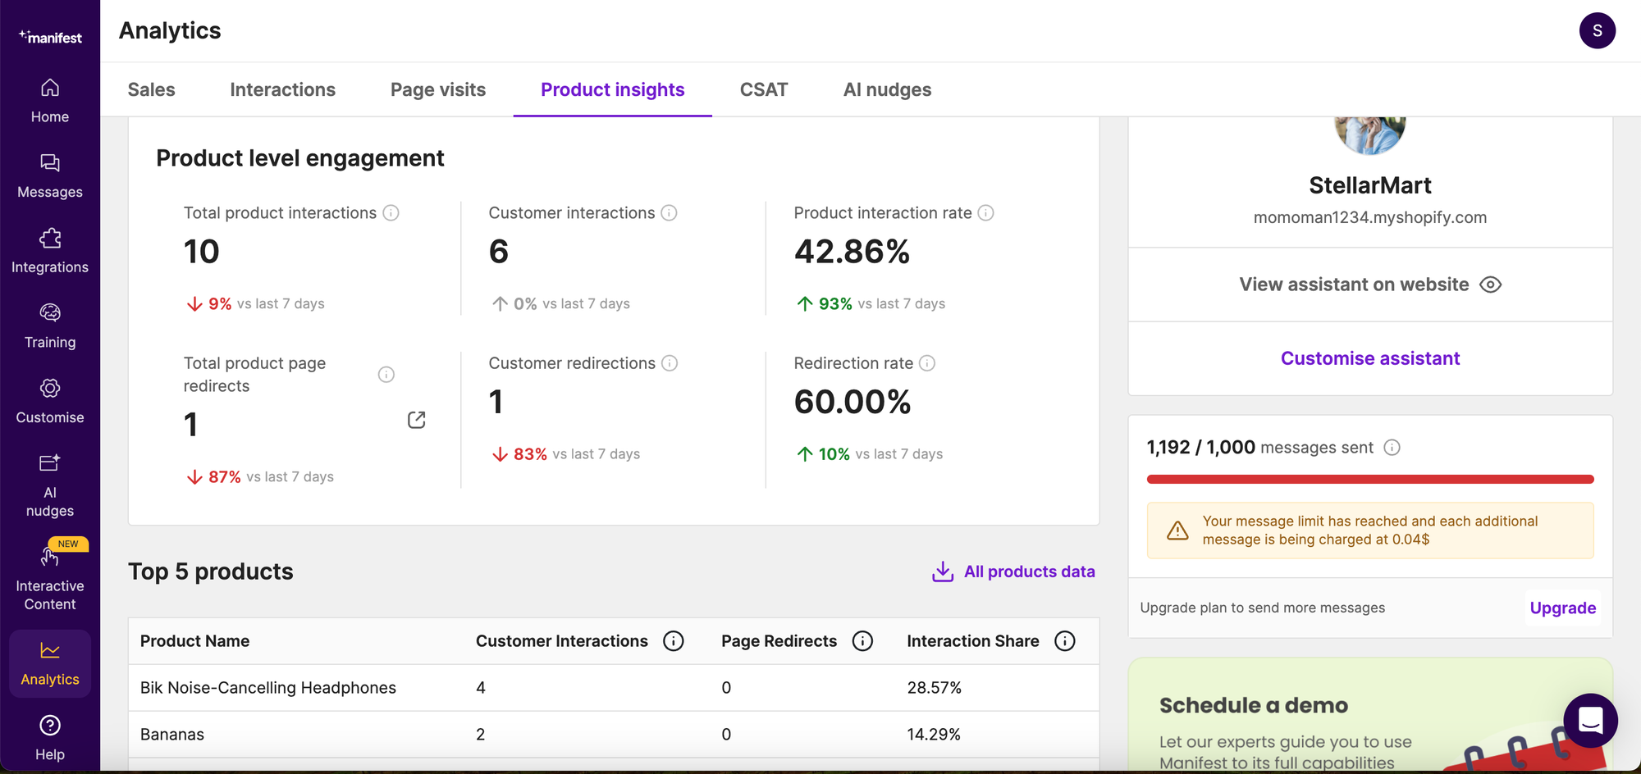
Task: Click the external link icon beside product page redirects
Action: 416,419
